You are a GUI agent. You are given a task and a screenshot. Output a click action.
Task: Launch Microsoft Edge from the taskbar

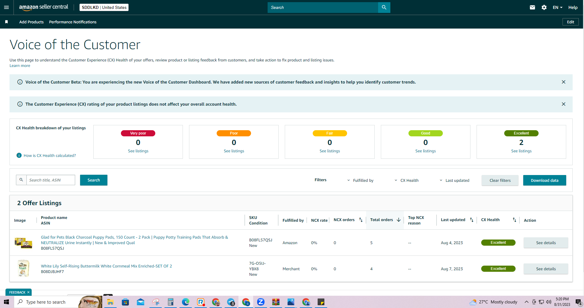(186, 302)
